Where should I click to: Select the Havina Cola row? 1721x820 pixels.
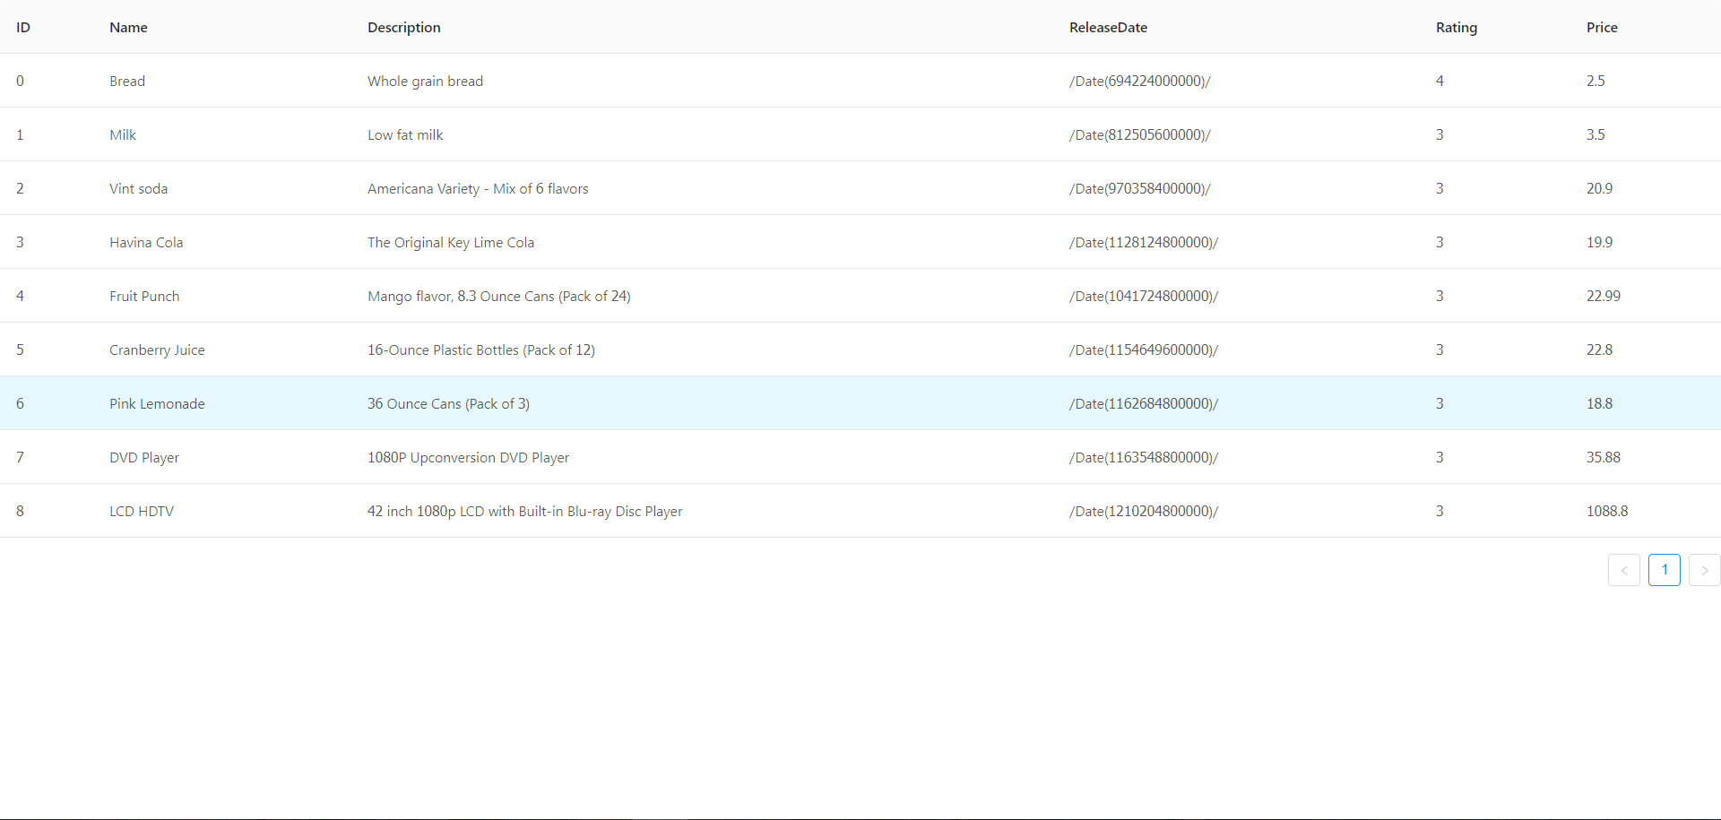click(146, 243)
